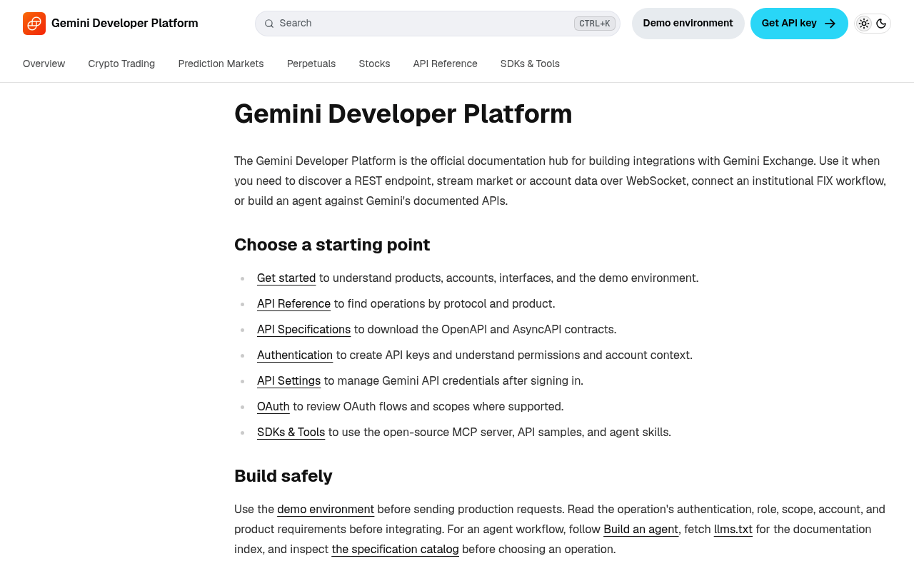The image size is (914, 571).
Task: Click the Gemini Developer Platform header title
Action: 125,24
